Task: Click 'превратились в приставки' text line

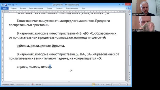Action: point(29,25)
